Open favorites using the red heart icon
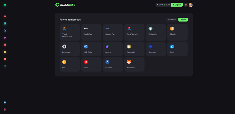This screenshot has width=235, height=114. point(5,17)
